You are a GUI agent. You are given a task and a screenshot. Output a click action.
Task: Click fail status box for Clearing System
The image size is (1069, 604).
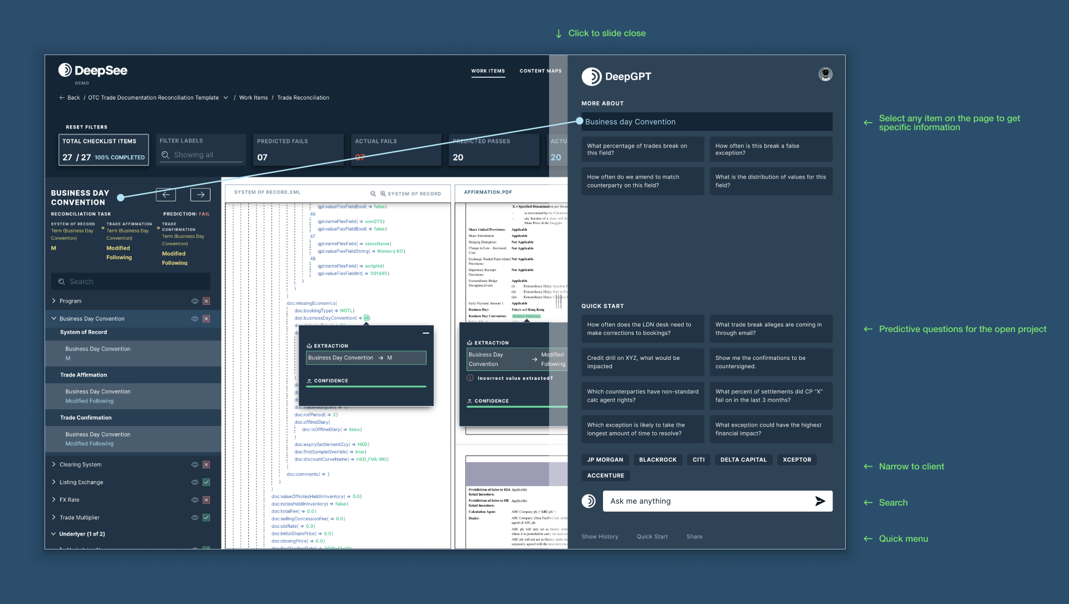point(206,464)
